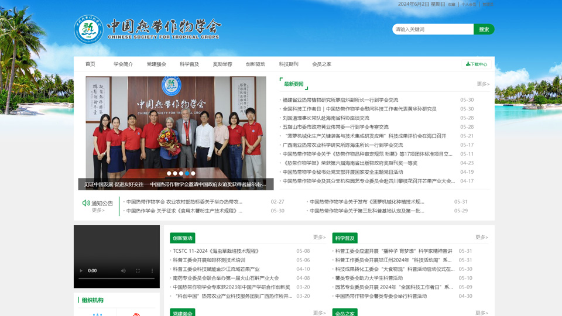Screen dimensions: 562x316
Task: Open notice 农业农村部热标委关于举办热带农
Action: pyautogui.click(x=184, y=202)
